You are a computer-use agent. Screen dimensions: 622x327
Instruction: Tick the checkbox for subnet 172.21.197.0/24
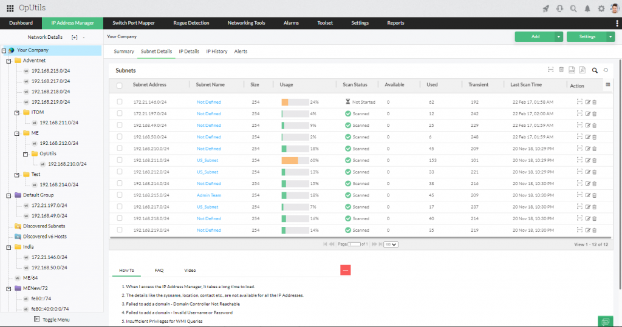point(120,113)
